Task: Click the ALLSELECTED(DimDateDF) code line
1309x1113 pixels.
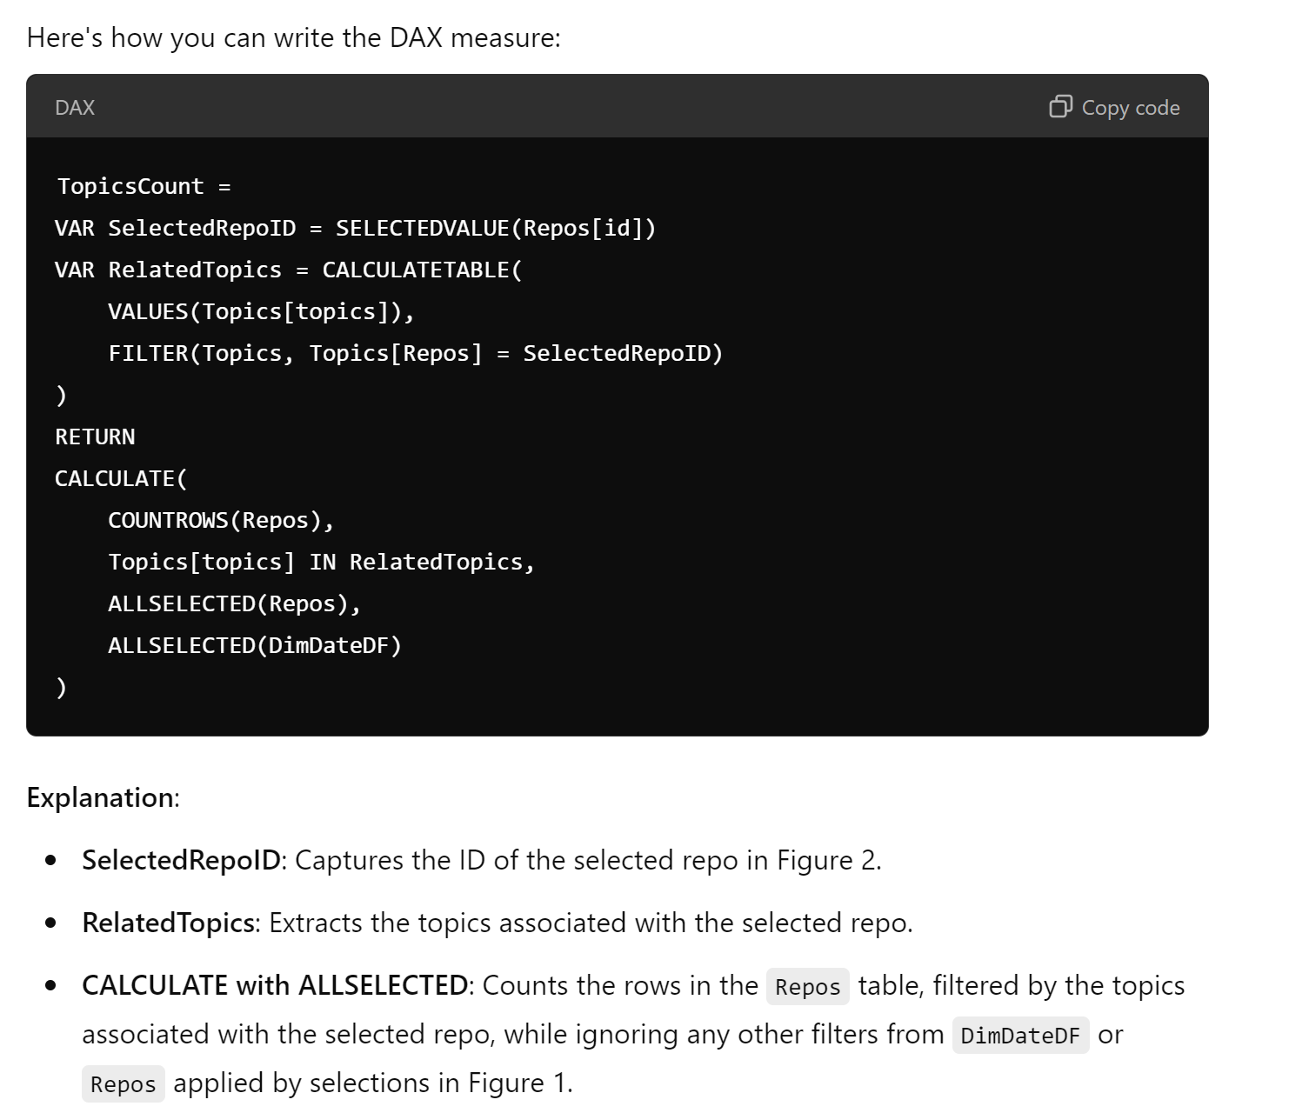Action: pos(255,646)
